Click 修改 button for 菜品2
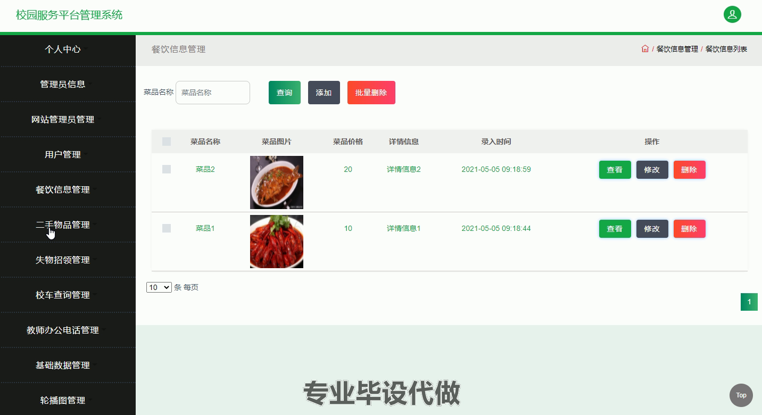Screen dimensions: 762x415 pos(652,170)
